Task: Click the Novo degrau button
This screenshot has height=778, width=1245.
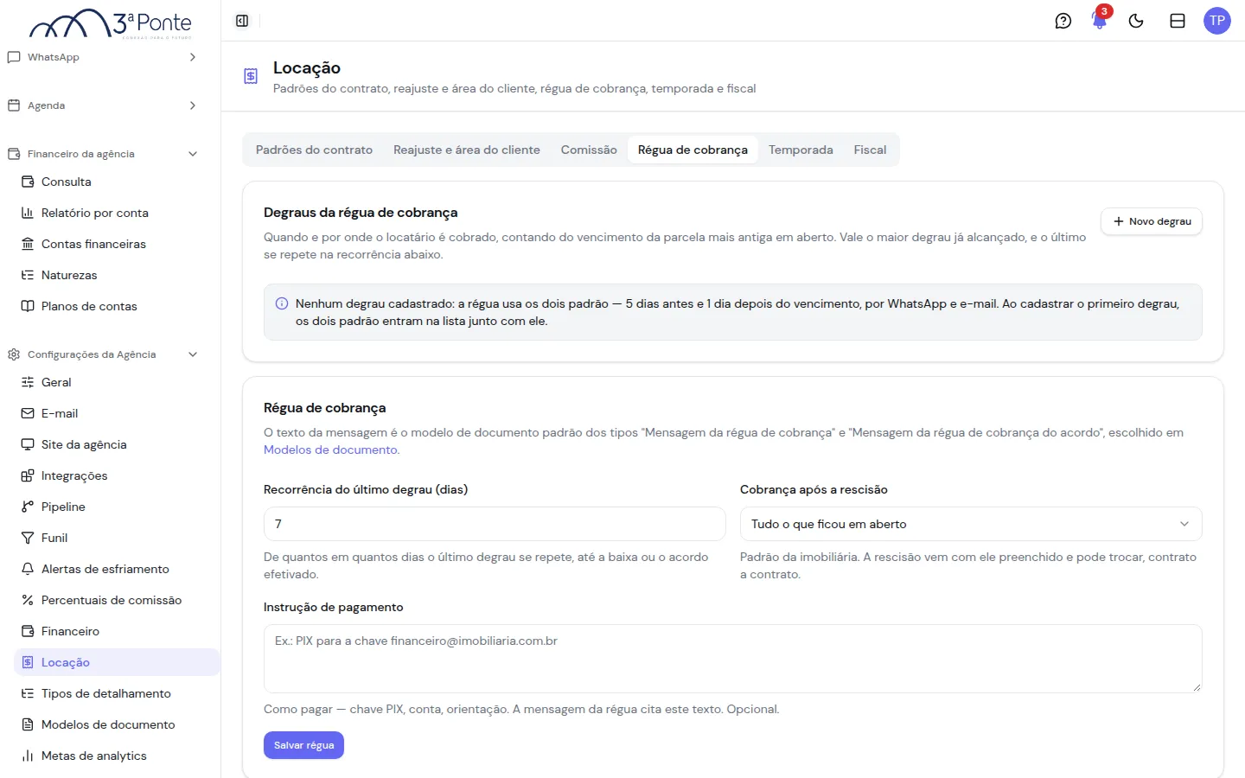Action: [x=1152, y=221]
